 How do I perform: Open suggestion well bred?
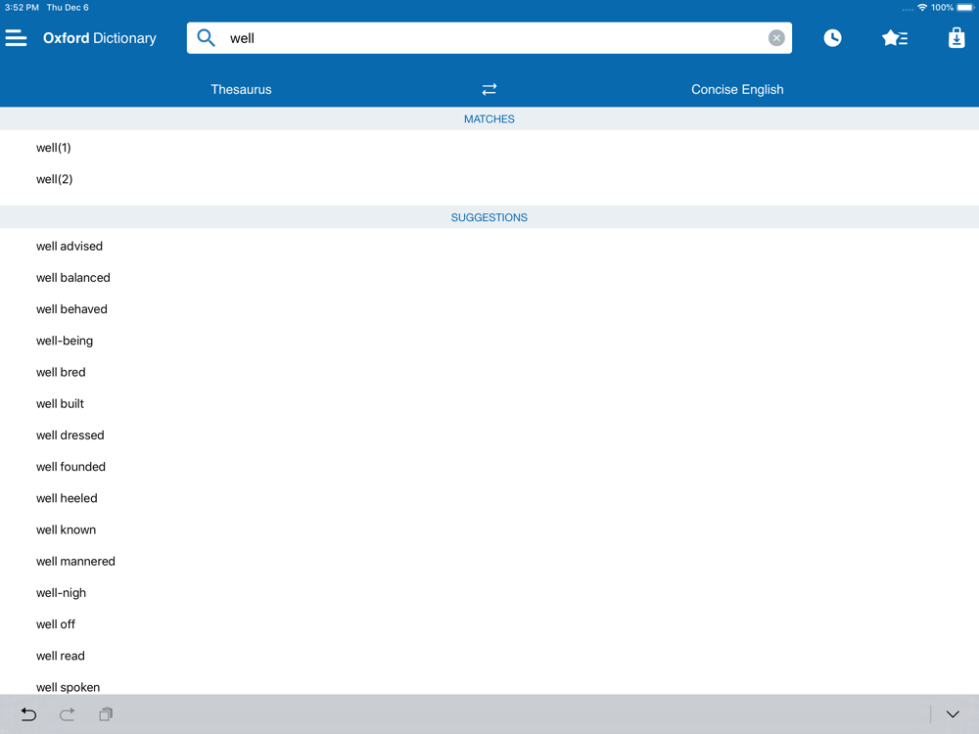click(489, 372)
